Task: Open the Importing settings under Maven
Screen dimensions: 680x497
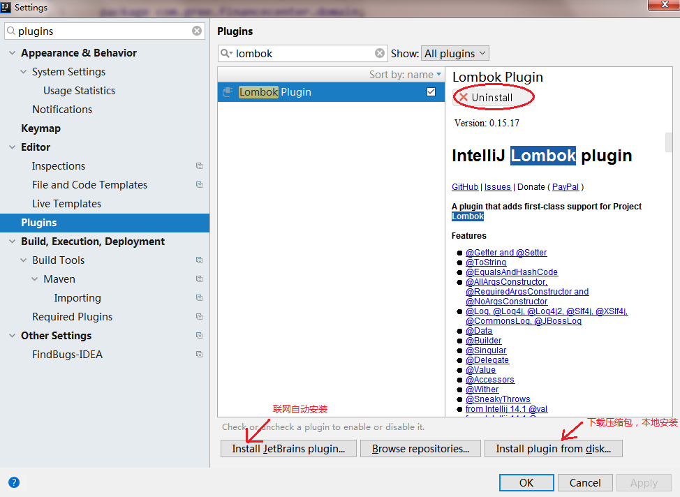Action: tap(77, 298)
